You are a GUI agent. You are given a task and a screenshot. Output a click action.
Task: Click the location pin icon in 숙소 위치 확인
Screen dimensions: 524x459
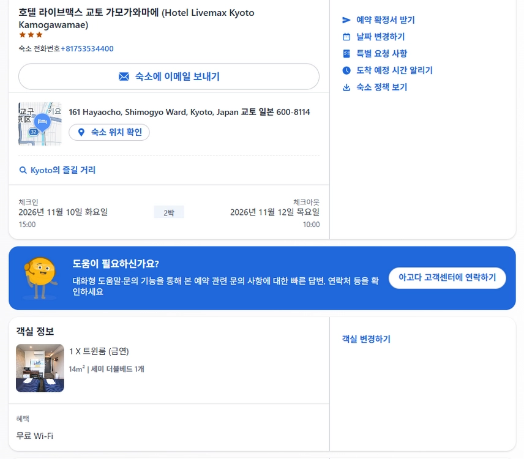click(x=81, y=132)
